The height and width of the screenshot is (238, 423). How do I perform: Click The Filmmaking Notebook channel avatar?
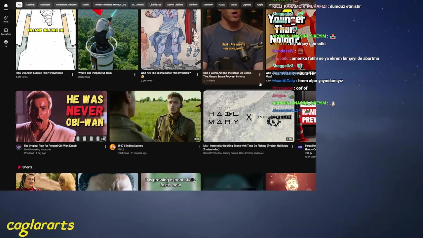pyautogui.click(x=19, y=147)
